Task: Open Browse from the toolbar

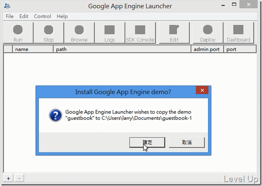Action: 79,33
